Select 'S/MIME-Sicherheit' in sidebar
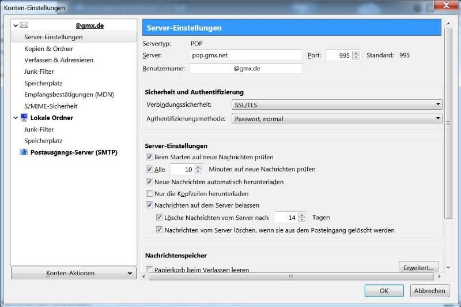The image size is (461, 307). 51,106
